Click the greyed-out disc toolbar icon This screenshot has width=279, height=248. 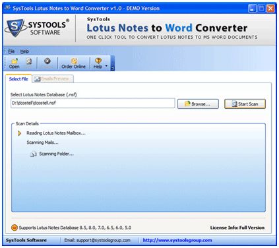(x=47, y=61)
